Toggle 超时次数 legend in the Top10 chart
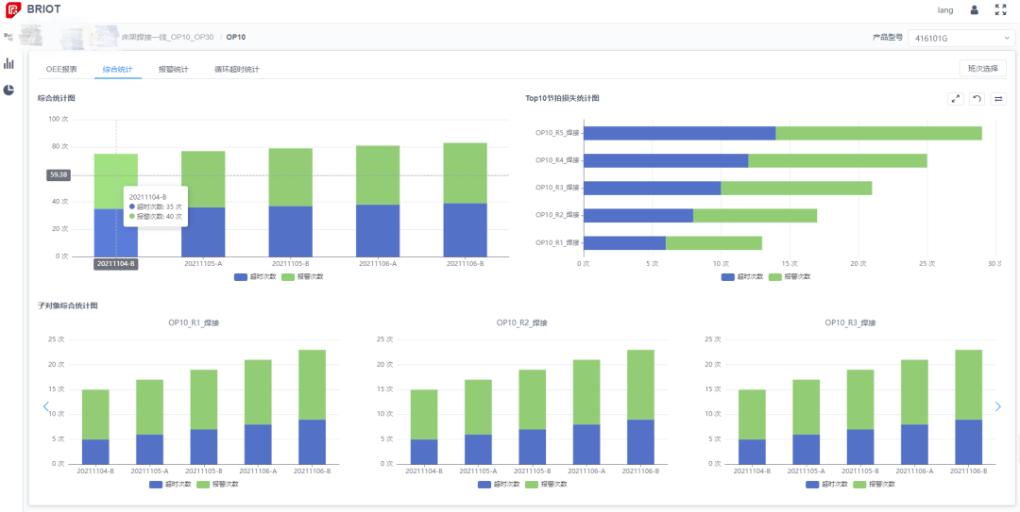This screenshot has width=1020, height=512. [741, 276]
